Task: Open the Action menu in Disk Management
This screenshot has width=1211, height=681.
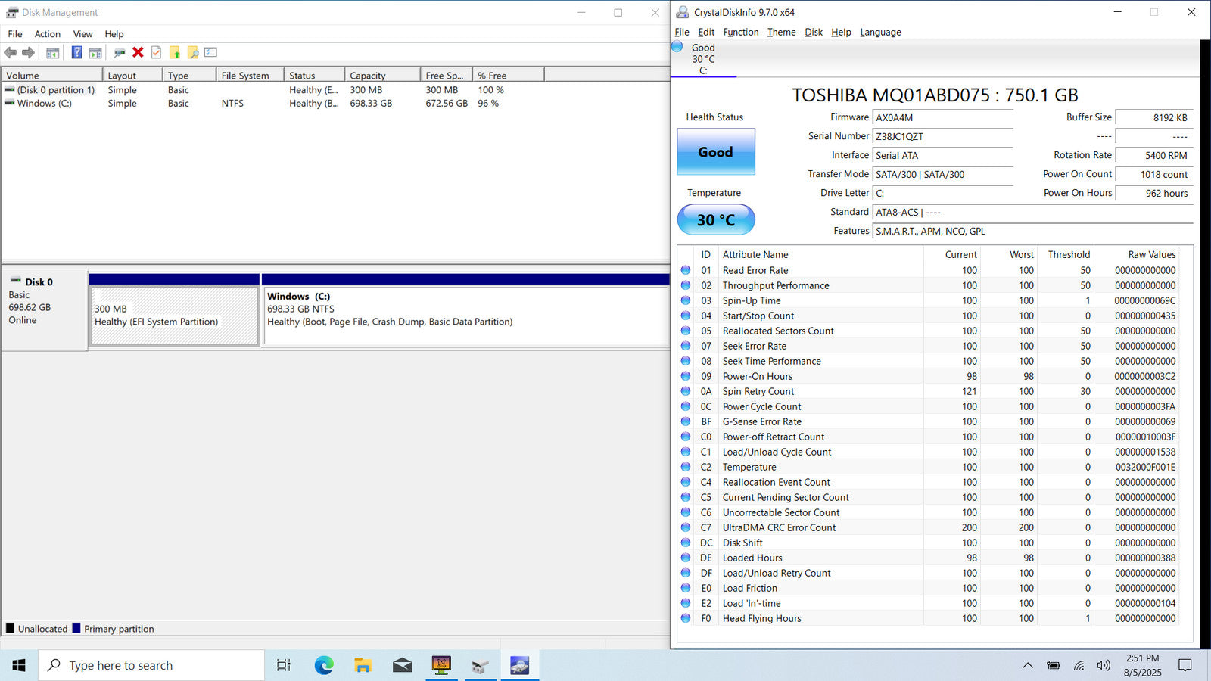Action: tap(47, 34)
